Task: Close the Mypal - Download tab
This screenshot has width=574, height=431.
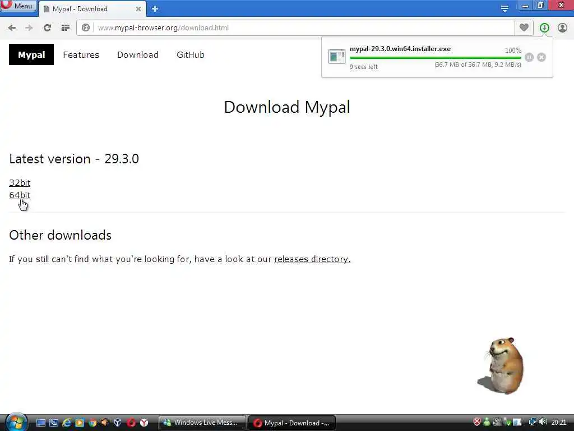Action: click(x=138, y=9)
